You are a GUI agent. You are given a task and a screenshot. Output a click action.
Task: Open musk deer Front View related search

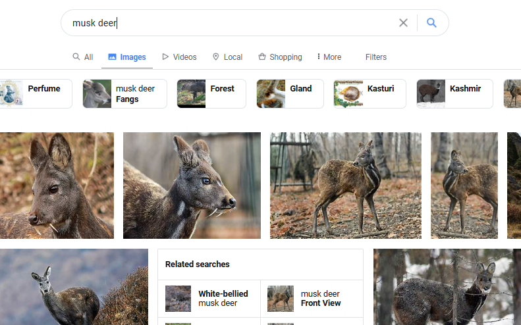312,299
